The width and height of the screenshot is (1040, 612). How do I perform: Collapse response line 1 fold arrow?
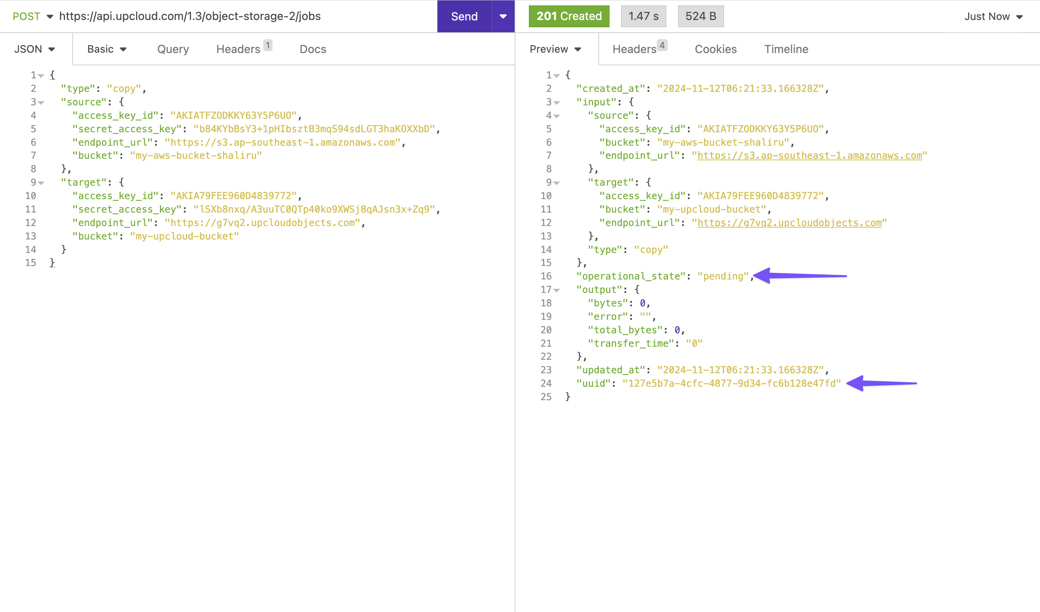coord(556,75)
